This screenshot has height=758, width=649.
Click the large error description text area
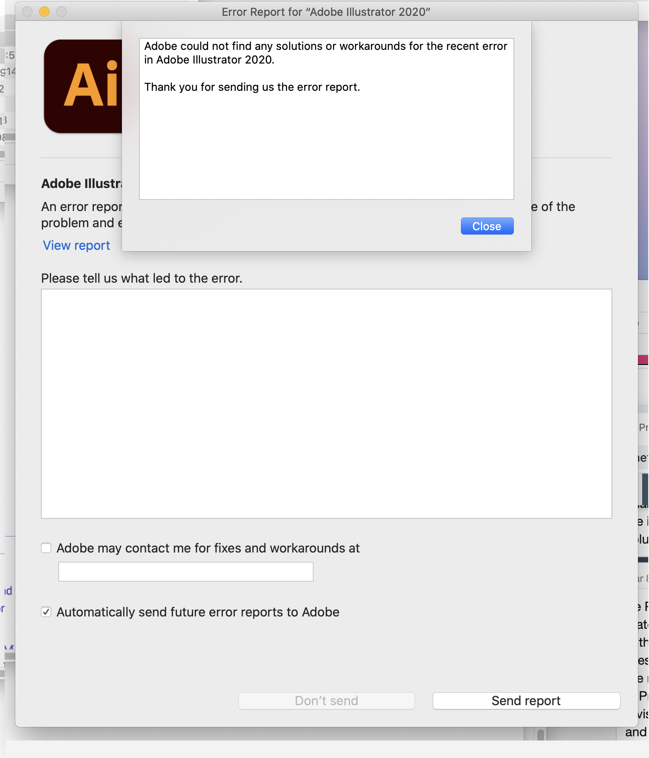point(326,403)
